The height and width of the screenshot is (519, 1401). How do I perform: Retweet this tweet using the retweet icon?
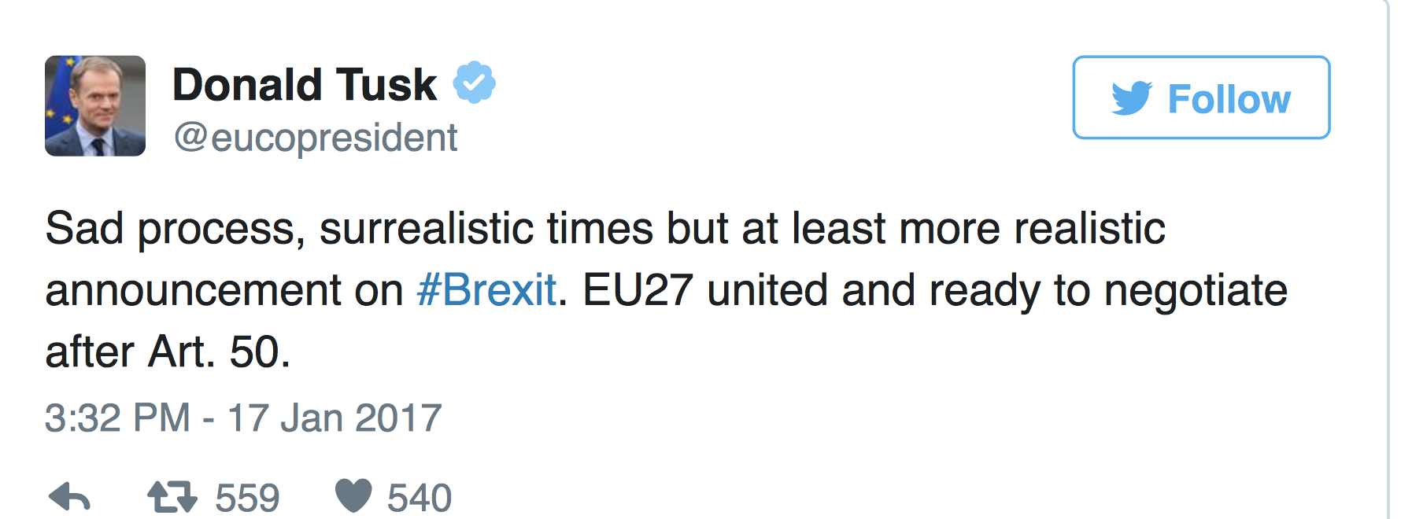click(172, 497)
